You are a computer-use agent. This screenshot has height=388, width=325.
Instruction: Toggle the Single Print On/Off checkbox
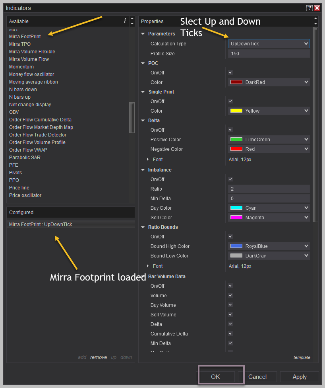click(230, 101)
